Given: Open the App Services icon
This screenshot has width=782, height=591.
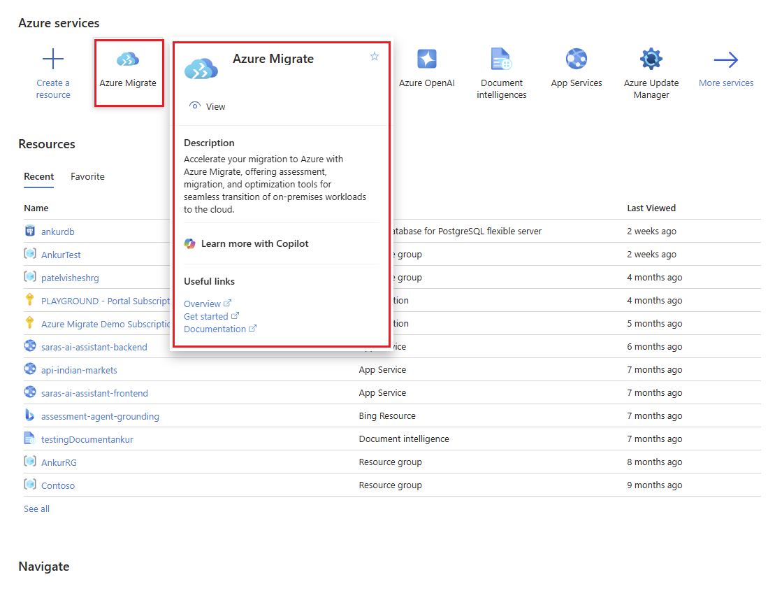Looking at the screenshot, I should pyautogui.click(x=577, y=59).
